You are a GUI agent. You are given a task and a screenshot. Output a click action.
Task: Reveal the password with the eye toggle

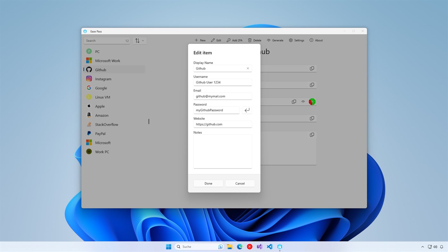(x=303, y=102)
